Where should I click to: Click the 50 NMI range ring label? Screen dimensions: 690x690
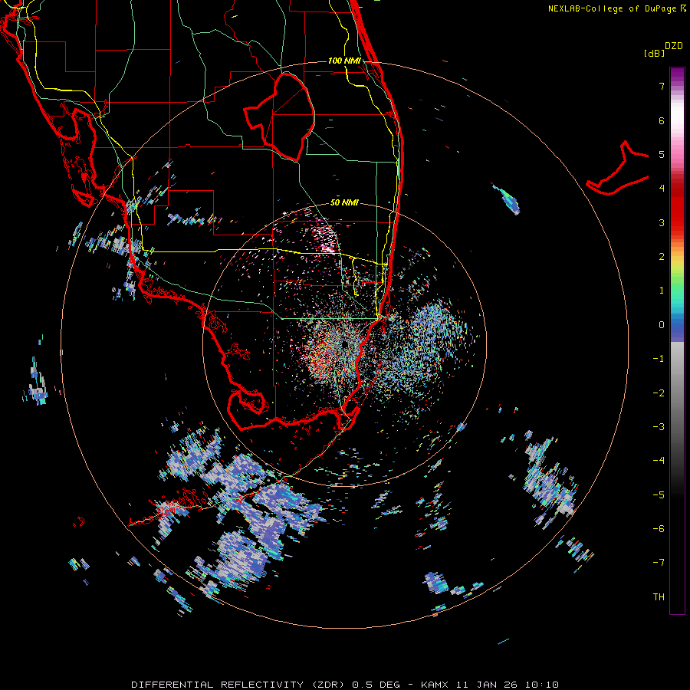point(344,203)
